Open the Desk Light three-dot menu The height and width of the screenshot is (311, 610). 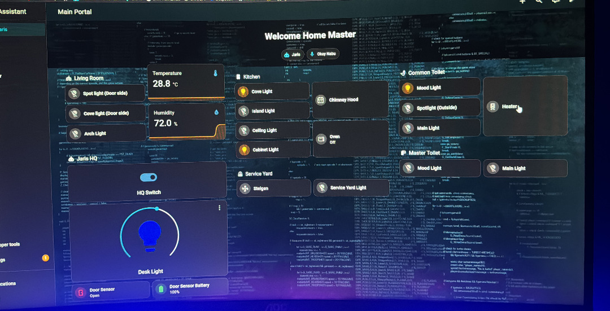tap(219, 208)
